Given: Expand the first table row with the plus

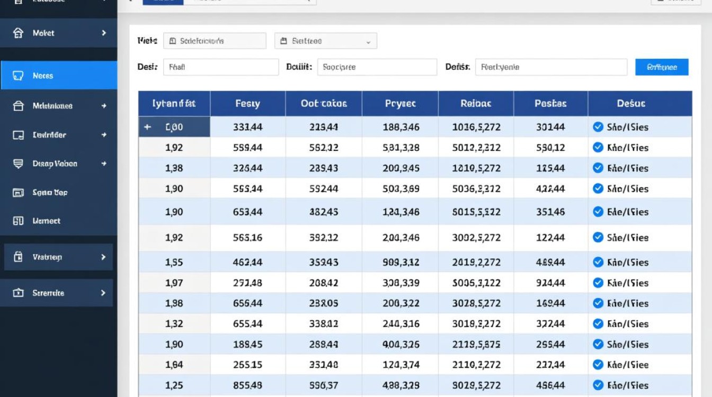Looking at the screenshot, I should click(147, 127).
